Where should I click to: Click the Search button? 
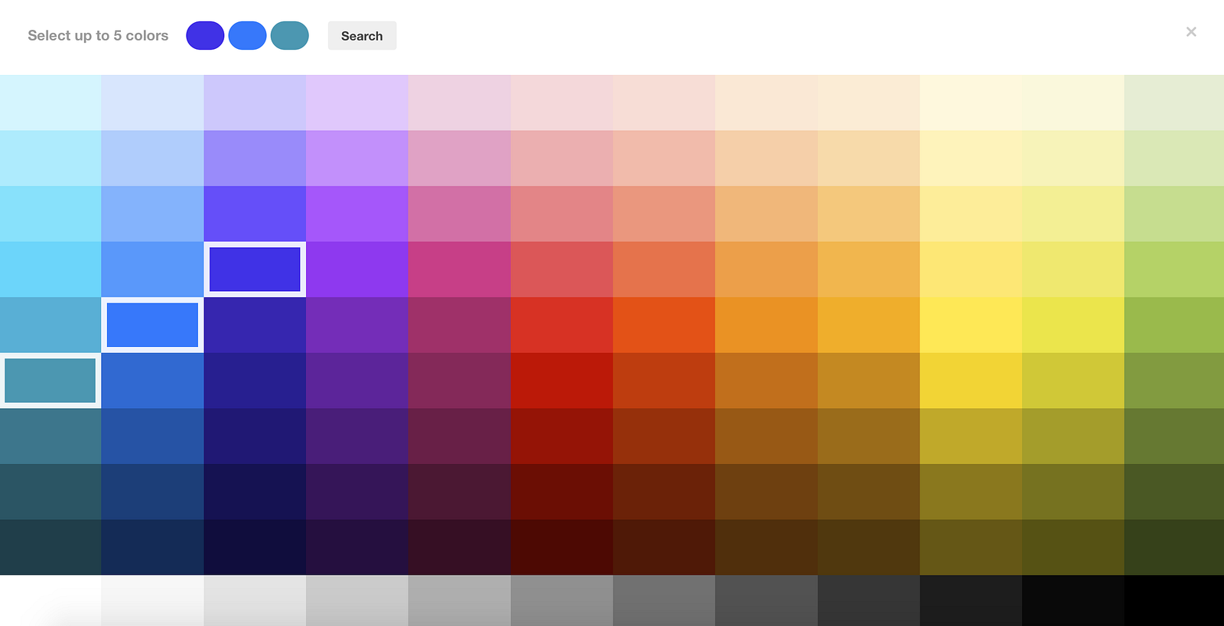tap(362, 36)
